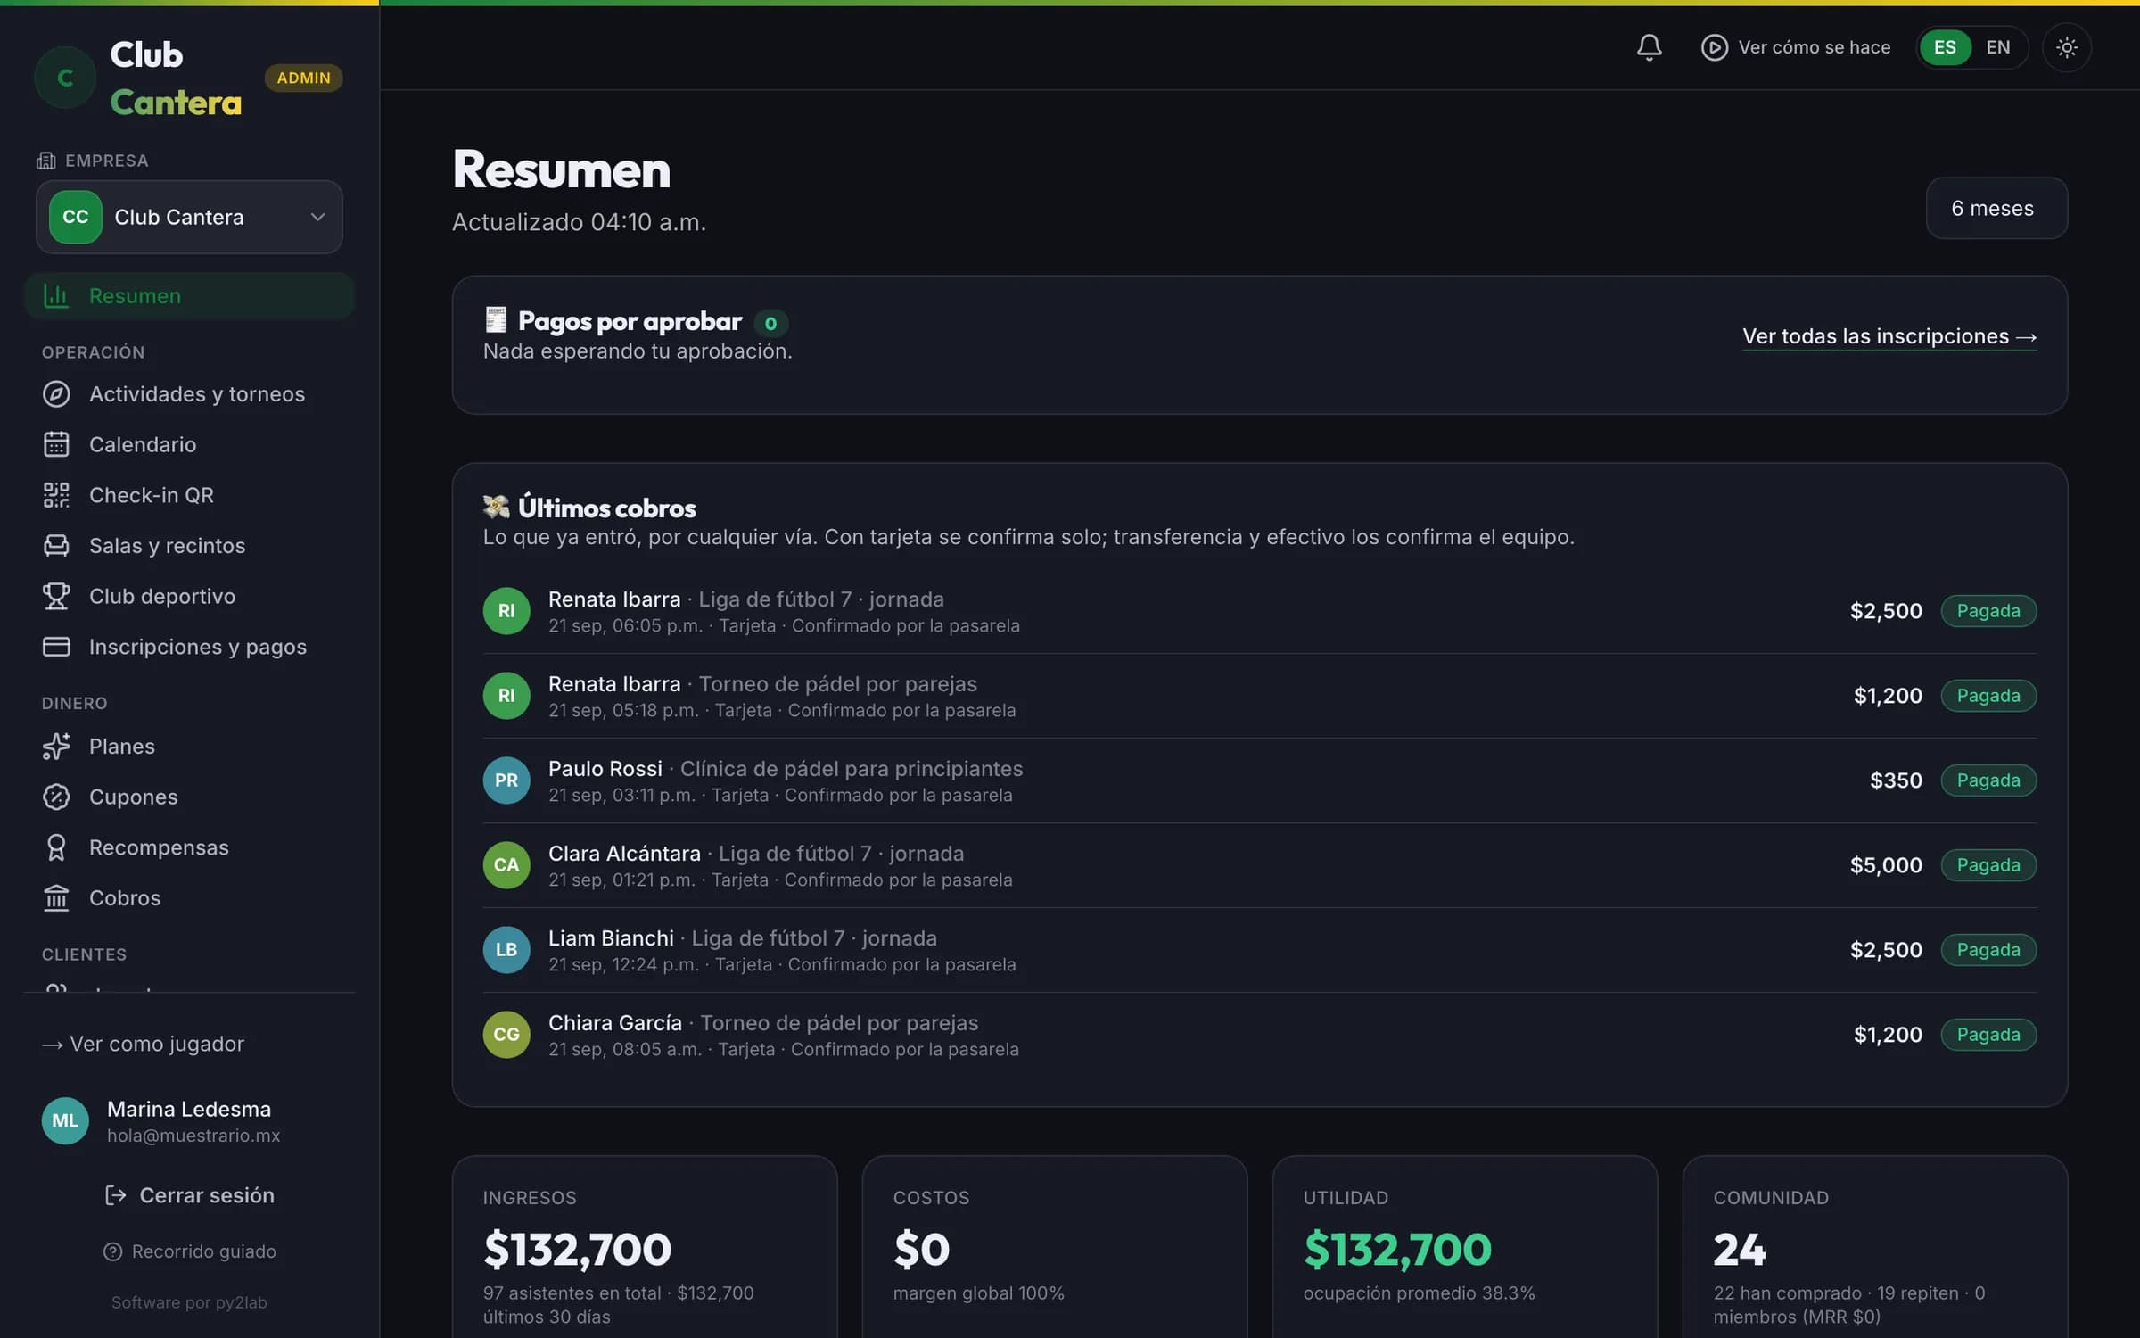2140x1338 pixels.
Task: Click the Actividades y torneos compass icon
Action: click(x=56, y=393)
